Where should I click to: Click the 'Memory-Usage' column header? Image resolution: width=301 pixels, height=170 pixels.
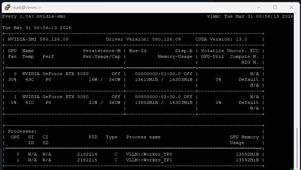(x=175, y=56)
